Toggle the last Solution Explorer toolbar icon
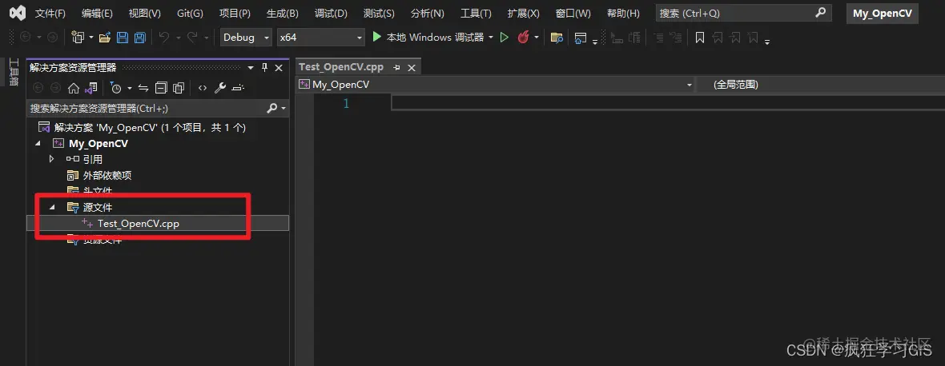The image size is (945, 366). [238, 89]
